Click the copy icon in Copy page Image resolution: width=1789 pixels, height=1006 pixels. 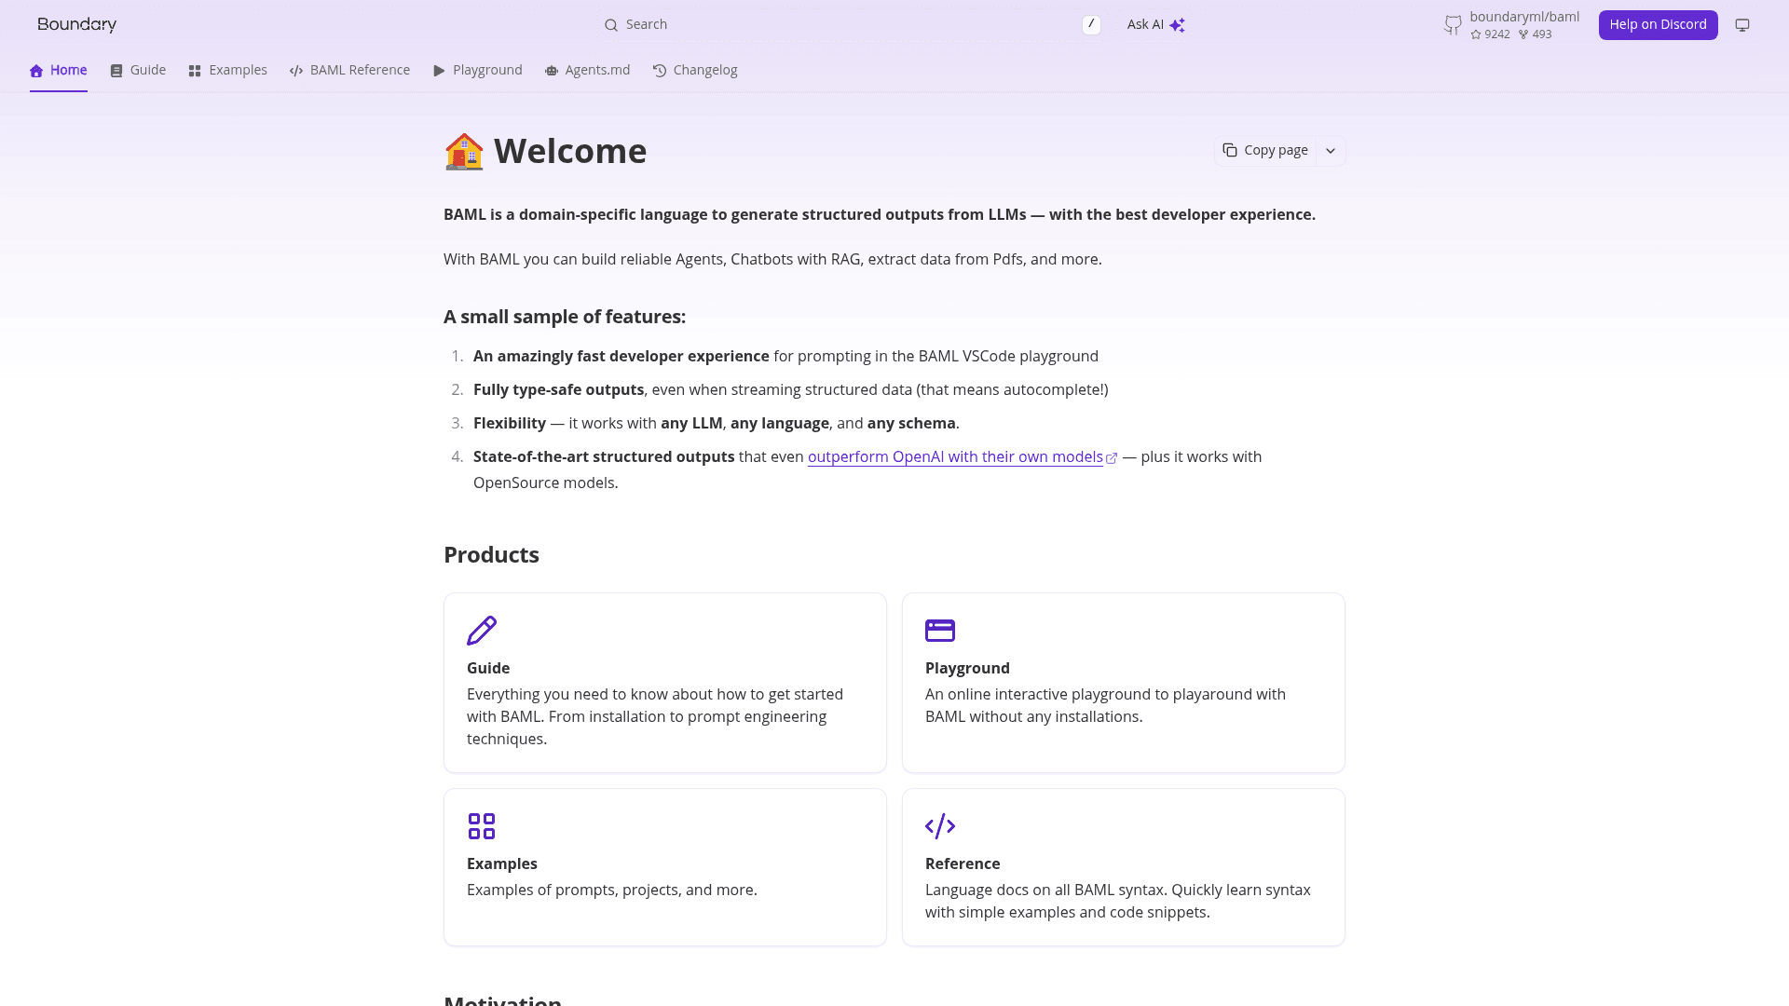click(x=1230, y=150)
